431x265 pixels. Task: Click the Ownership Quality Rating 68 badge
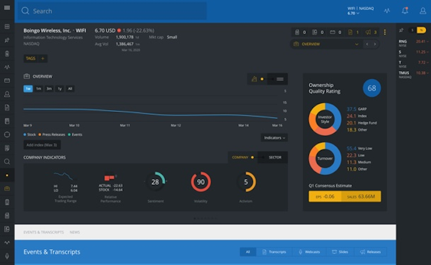coord(371,88)
